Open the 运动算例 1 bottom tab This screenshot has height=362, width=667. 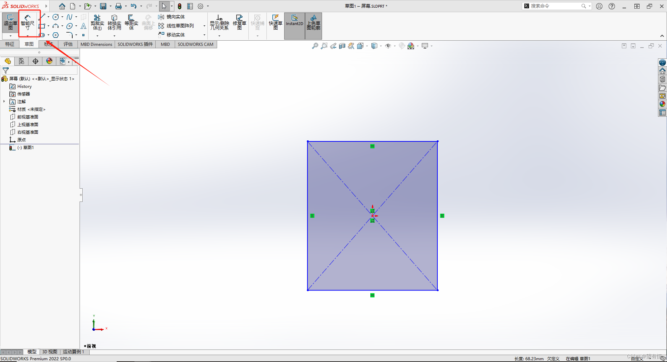[x=73, y=352]
